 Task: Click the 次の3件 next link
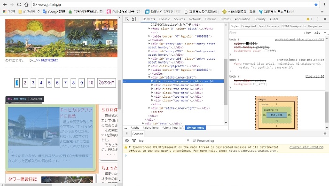click(x=107, y=83)
